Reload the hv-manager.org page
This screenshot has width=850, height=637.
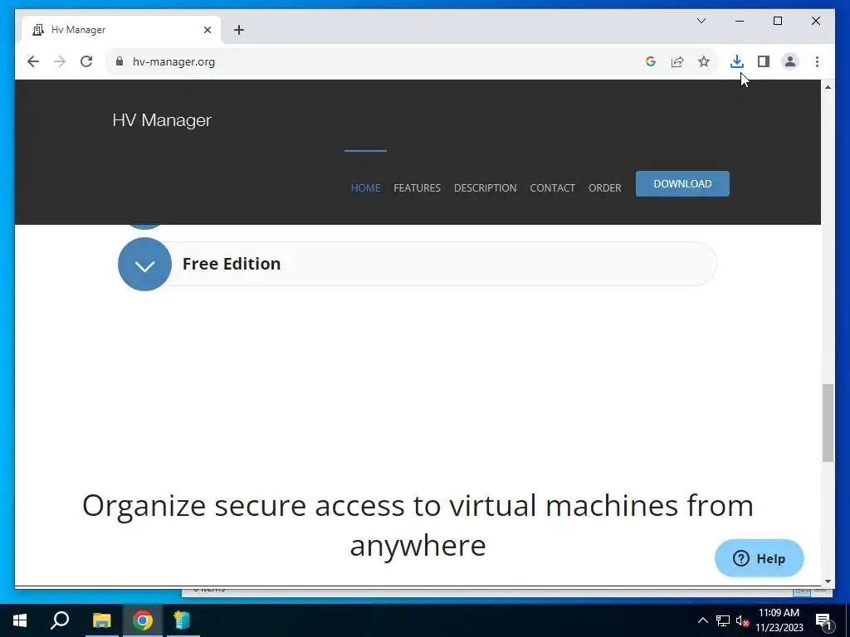coord(86,61)
